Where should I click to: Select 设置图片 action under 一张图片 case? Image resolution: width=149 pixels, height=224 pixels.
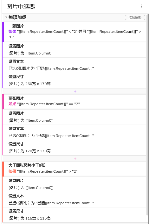coord(74,50)
